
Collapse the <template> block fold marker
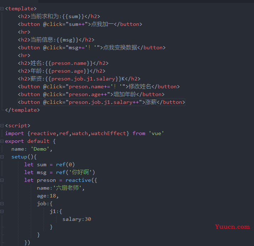click(x=2, y=9)
